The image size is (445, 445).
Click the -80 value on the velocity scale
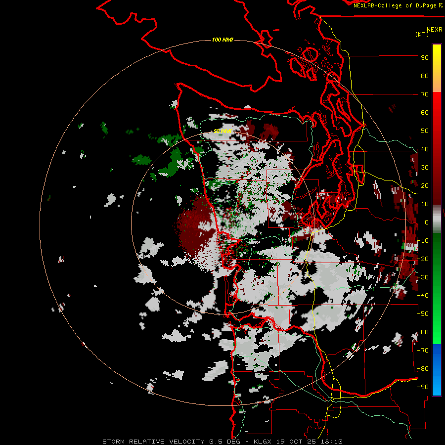pyautogui.click(x=423, y=369)
